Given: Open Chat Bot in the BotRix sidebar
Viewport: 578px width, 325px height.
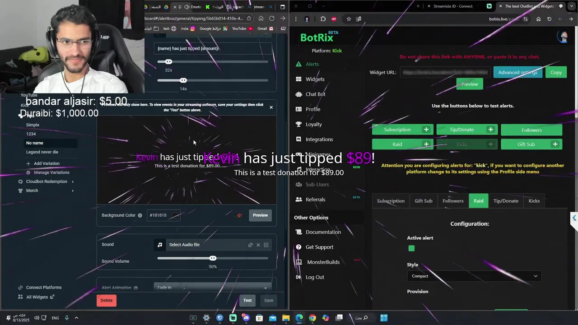Looking at the screenshot, I should point(315,94).
